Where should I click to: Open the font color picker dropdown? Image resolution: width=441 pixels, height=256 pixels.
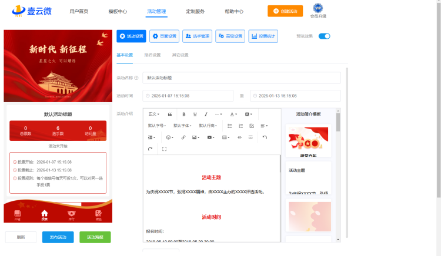(233, 114)
